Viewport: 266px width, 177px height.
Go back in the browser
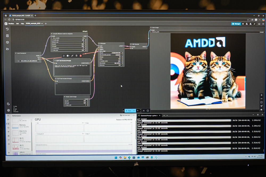coord(5,20)
